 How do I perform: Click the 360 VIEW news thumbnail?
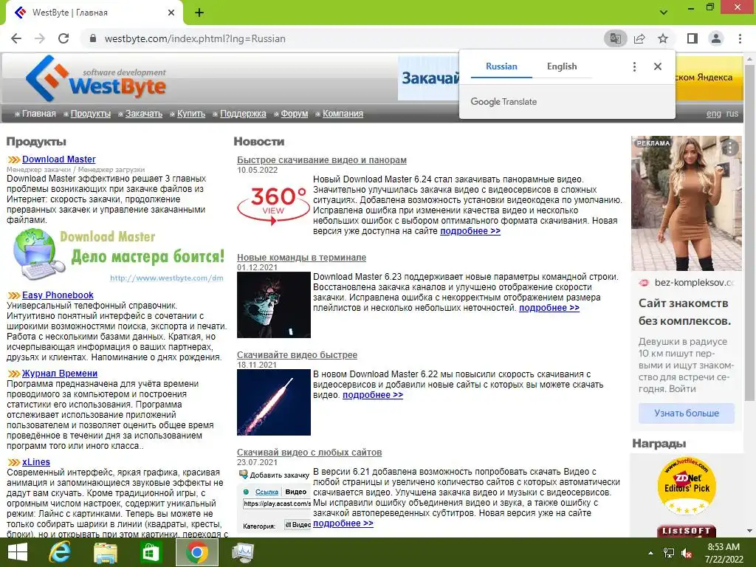coord(273,206)
